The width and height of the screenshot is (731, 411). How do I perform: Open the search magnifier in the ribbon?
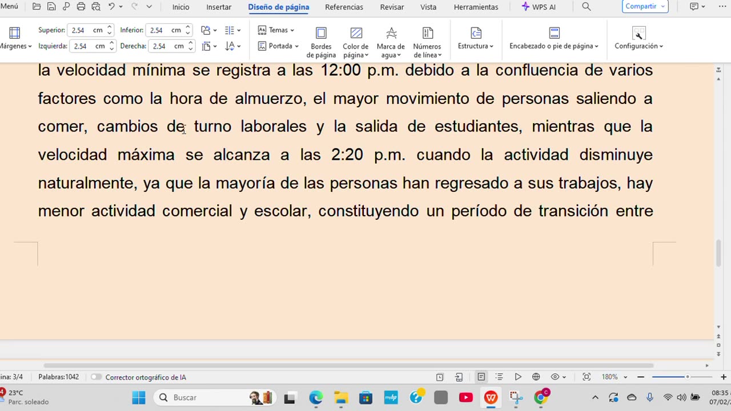[587, 7]
